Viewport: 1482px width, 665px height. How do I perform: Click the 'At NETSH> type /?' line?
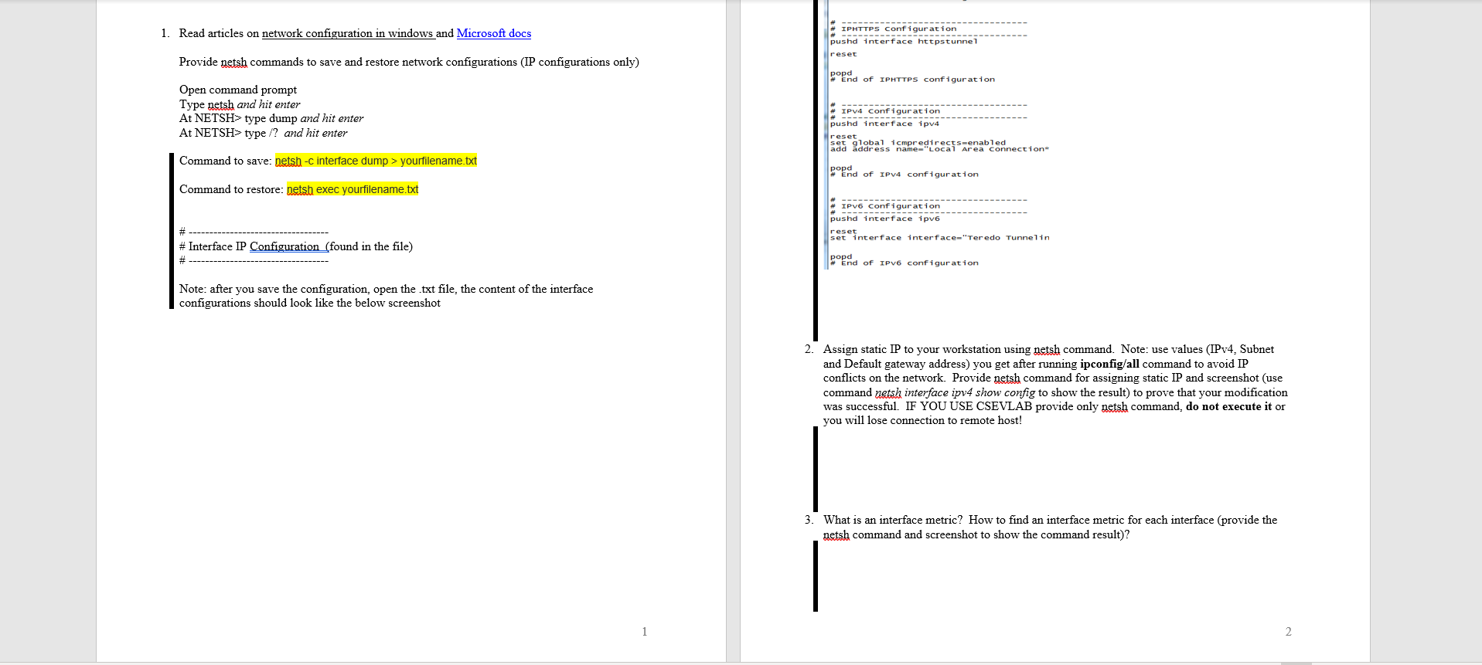(x=264, y=133)
